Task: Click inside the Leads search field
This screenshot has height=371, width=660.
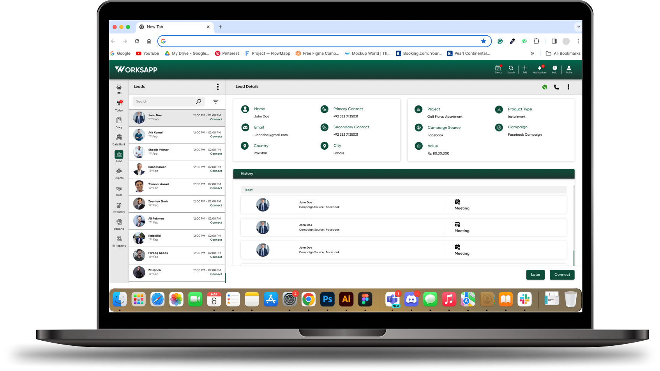Action: click(166, 101)
